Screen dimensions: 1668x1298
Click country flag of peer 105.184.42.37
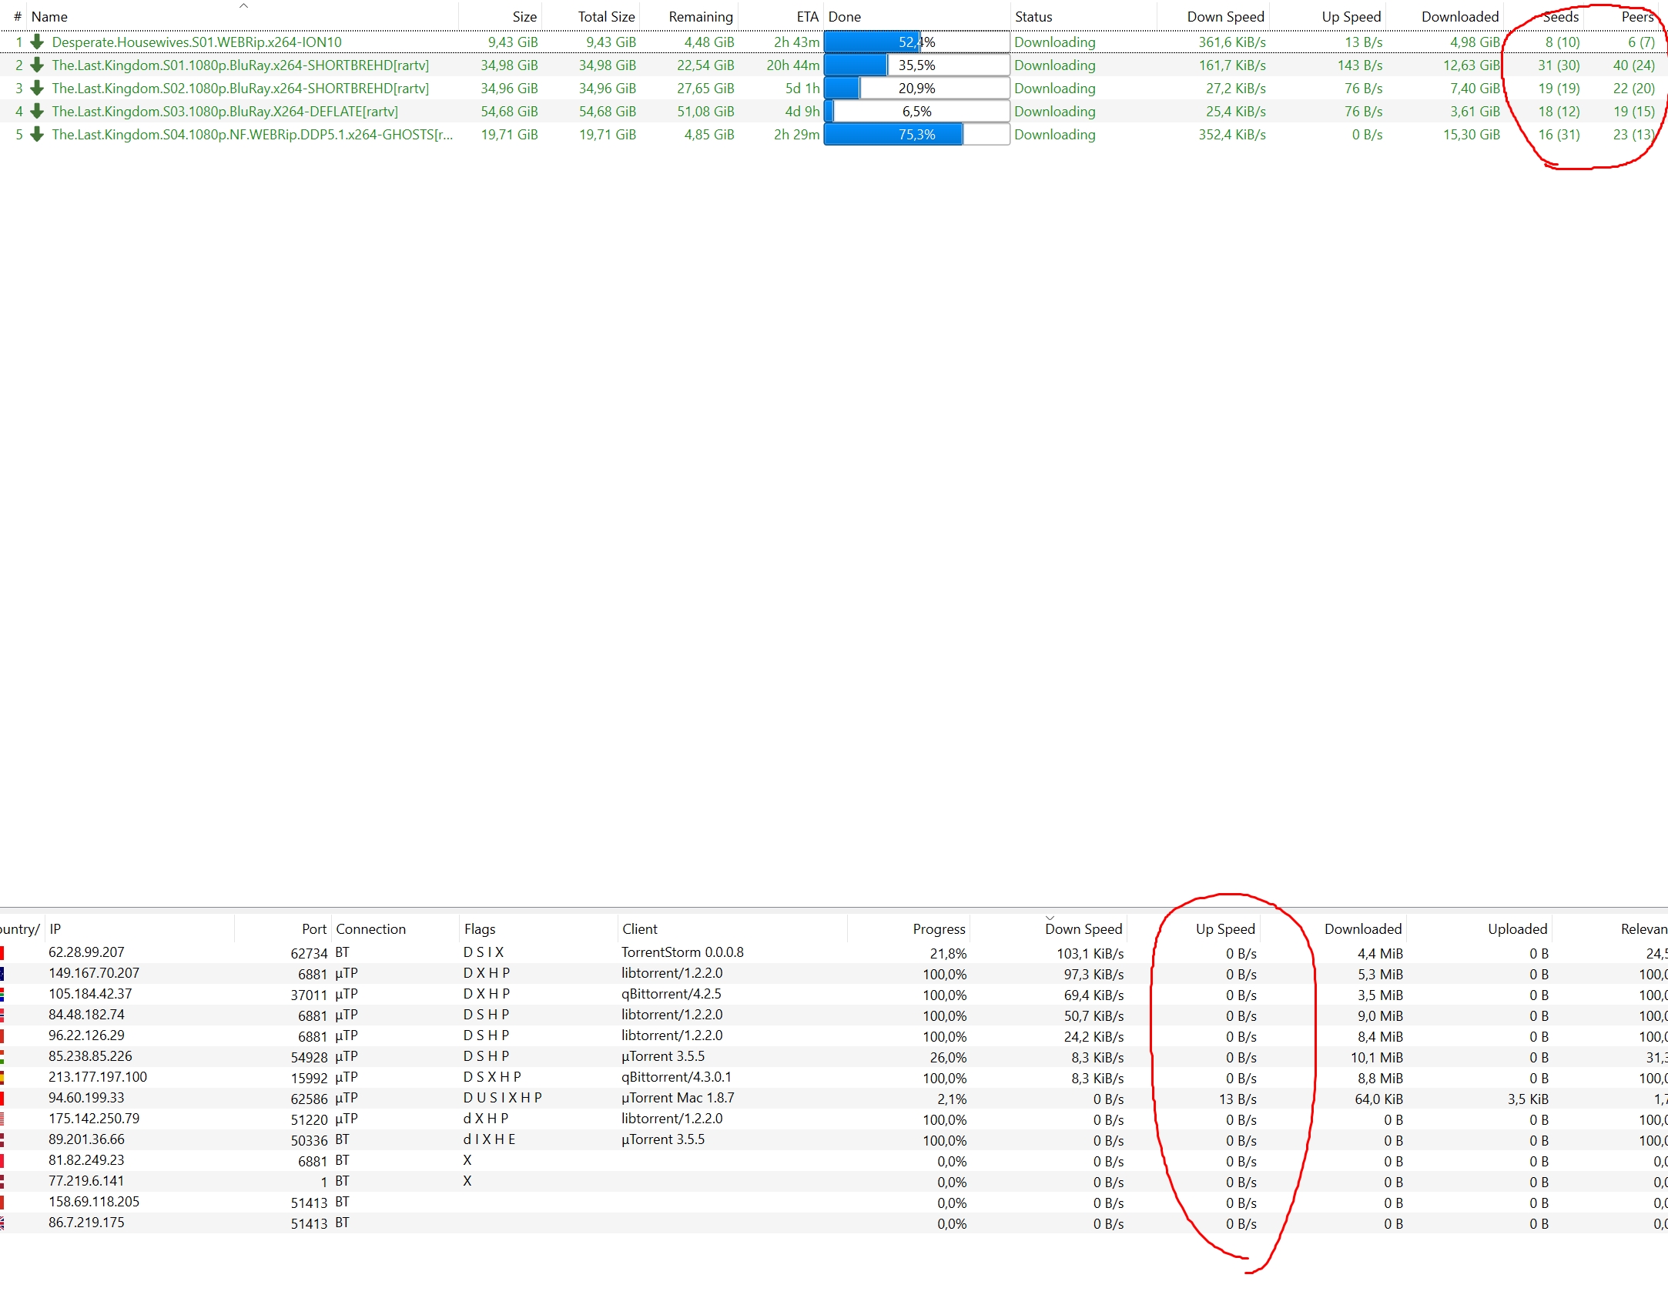2,995
